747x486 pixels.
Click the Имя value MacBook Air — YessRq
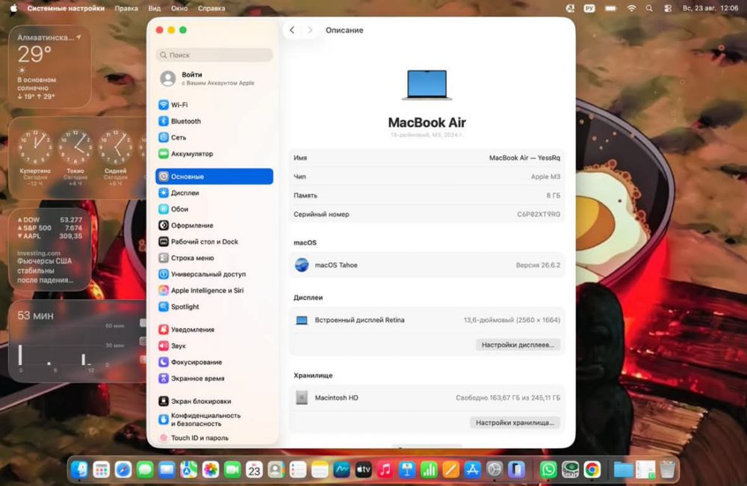524,158
